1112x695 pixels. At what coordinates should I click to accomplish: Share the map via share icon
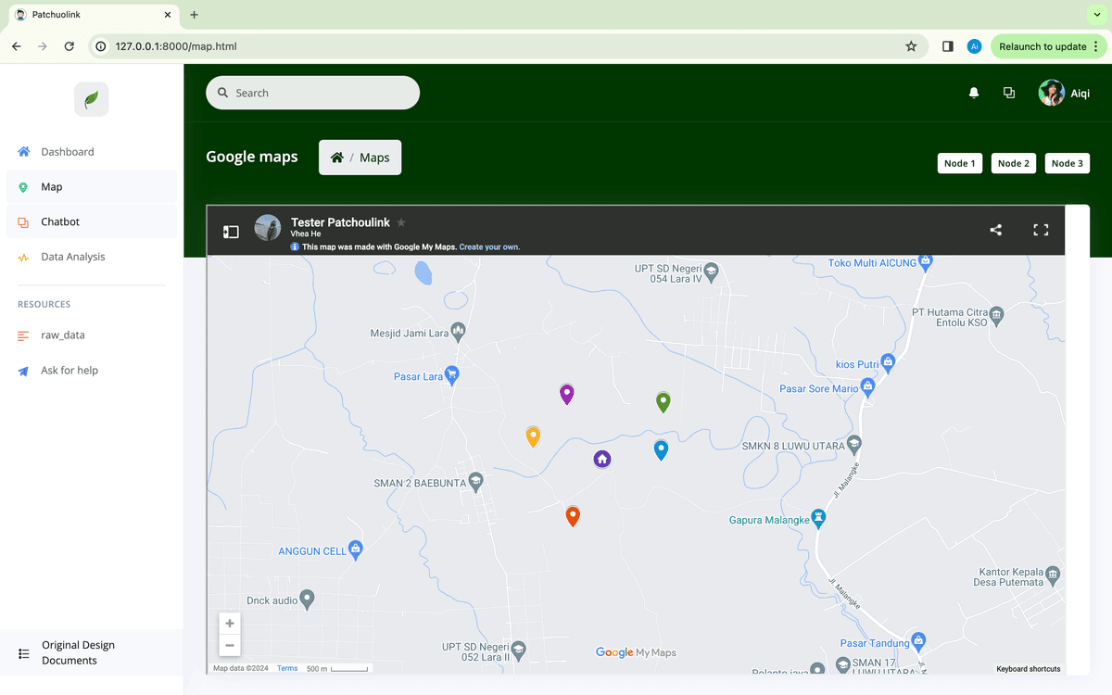pyautogui.click(x=995, y=230)
